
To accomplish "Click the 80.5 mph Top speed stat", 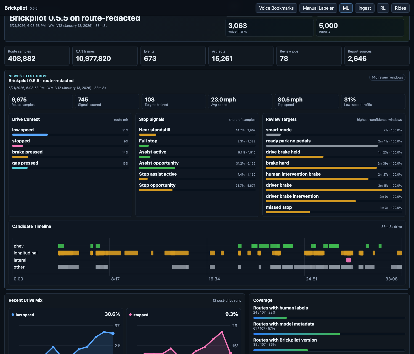I will tap(307, 101).
